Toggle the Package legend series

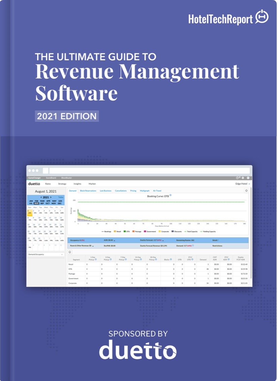(x=137, y=232)
